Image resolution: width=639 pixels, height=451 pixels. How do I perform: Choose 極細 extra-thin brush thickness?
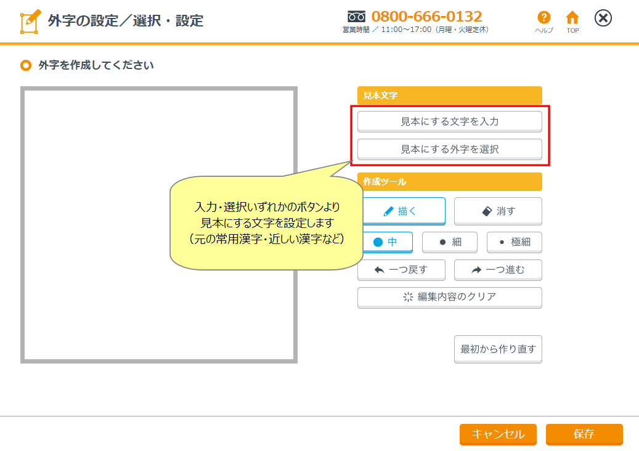(514, 242)
